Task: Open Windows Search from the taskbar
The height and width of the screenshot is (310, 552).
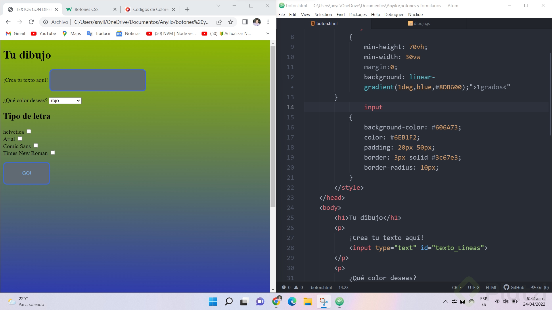Action: 229,301
